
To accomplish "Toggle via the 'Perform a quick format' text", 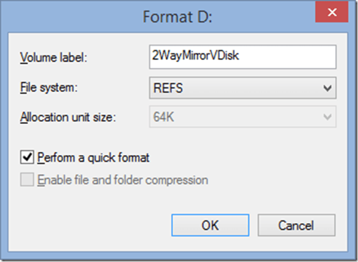I will 93,158.
